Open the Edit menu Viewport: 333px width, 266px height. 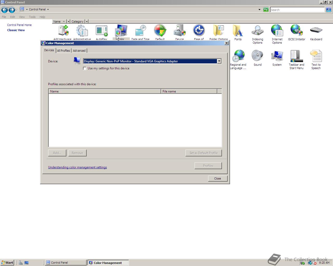pos(12,17)
